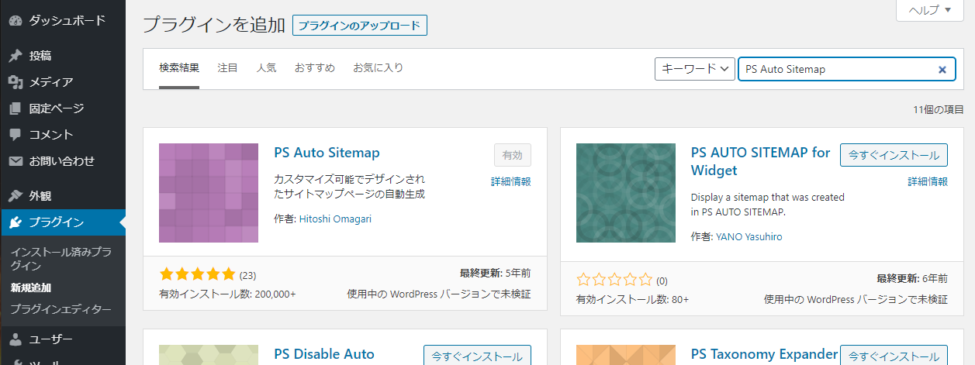Click the 11個の項目 item count text
This screenshot has height=365, width=975.
[x=939, y=110]
